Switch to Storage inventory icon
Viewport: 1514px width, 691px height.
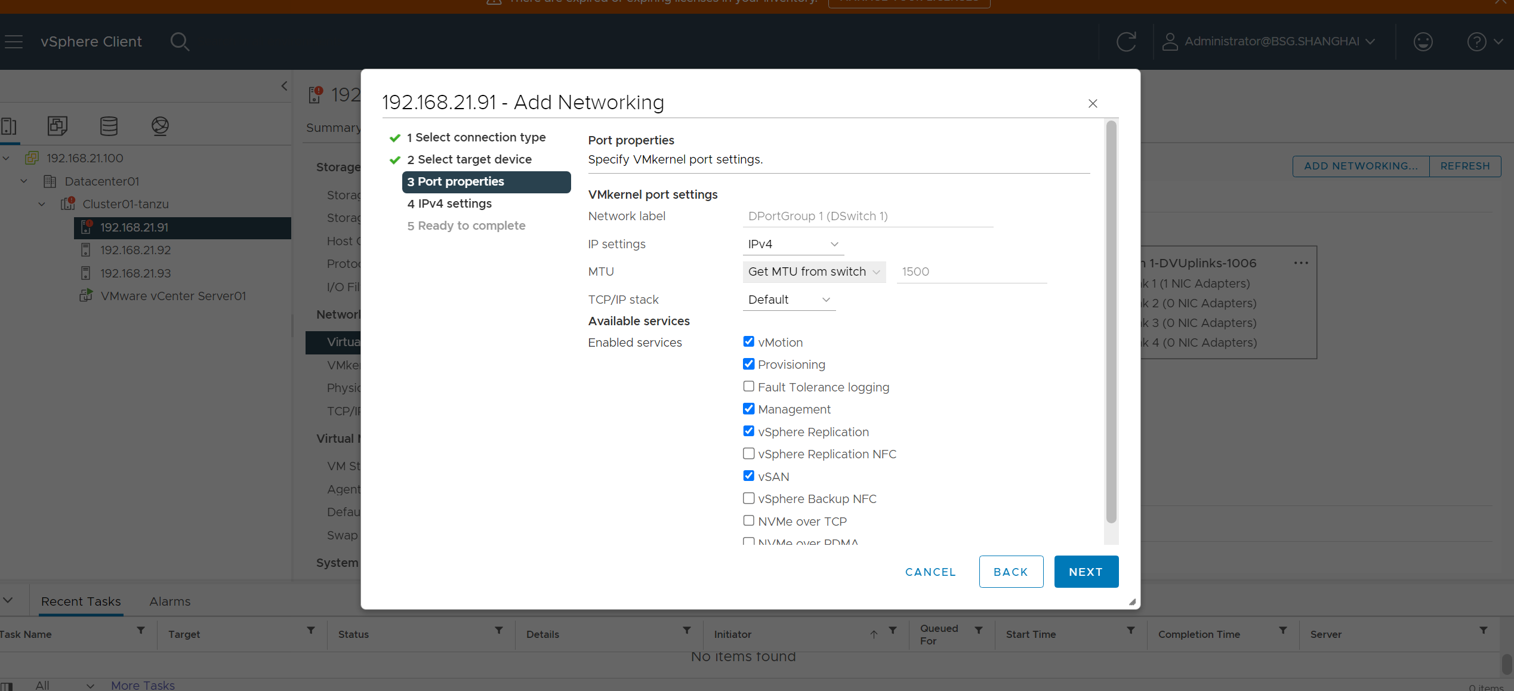click(109, 126)
